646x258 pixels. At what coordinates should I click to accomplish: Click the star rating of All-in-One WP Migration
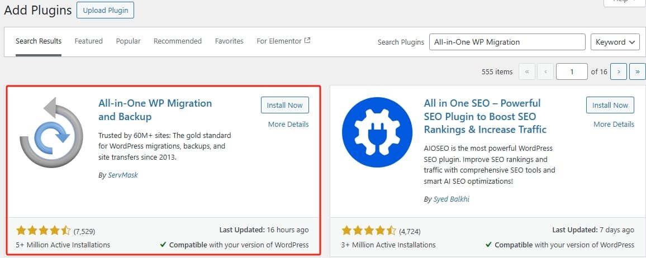(43, 231)
